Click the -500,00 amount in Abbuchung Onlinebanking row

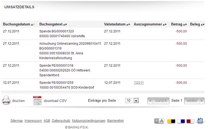[x=181, y=44]
